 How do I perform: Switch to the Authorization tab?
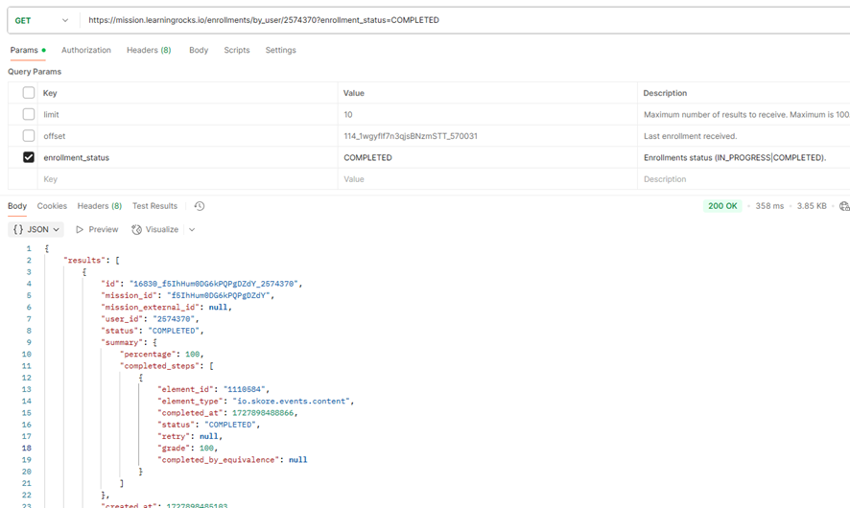click(86, 50)
